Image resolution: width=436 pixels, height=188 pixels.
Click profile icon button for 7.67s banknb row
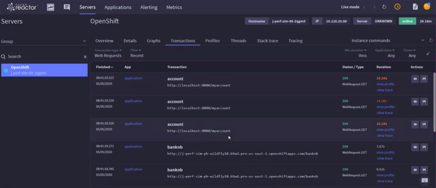click(424, 147)
